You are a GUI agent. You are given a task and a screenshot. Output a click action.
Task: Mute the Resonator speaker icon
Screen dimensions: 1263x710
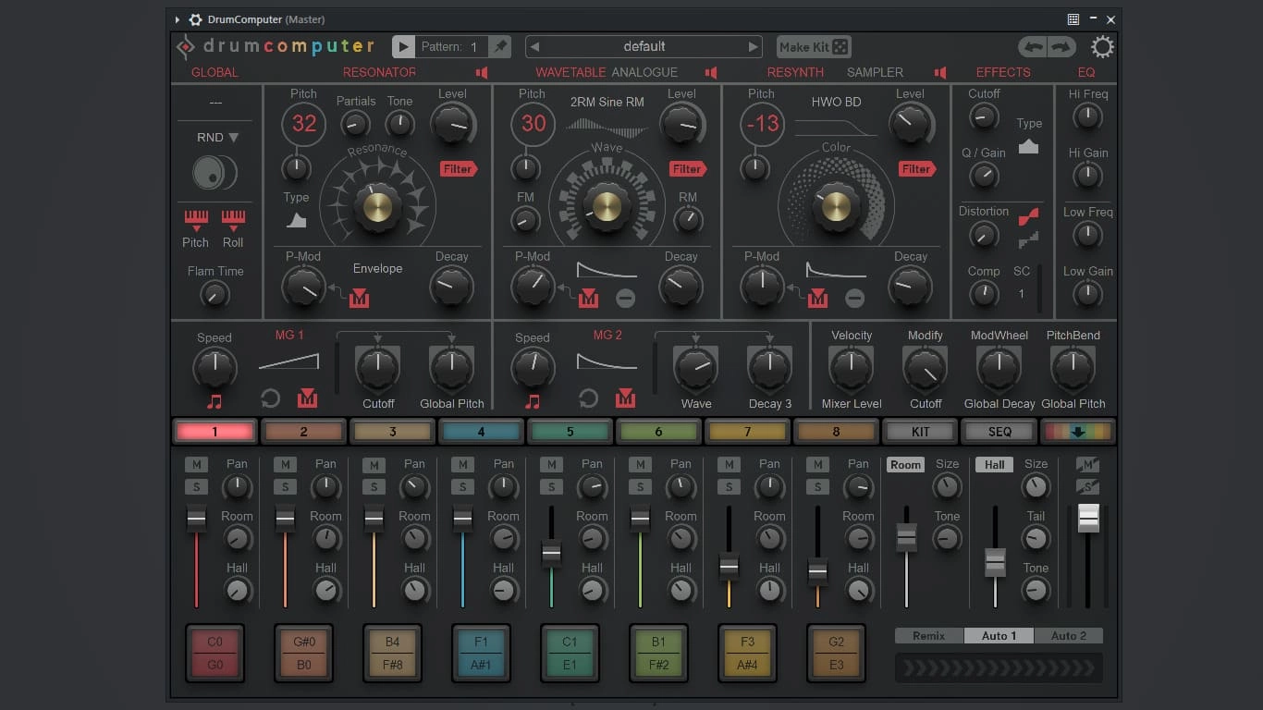(x=482, y=72)
